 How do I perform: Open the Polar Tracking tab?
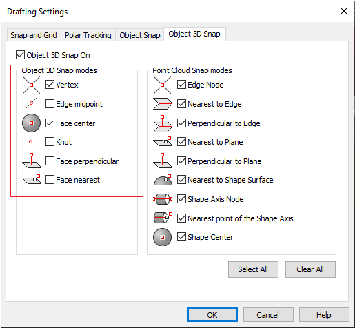click(x=88, y=35)
